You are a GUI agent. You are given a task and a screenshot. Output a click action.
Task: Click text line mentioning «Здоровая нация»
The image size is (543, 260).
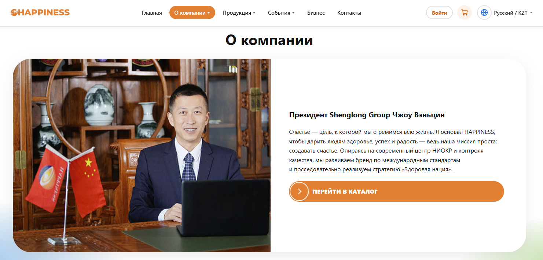pos(371,170)
